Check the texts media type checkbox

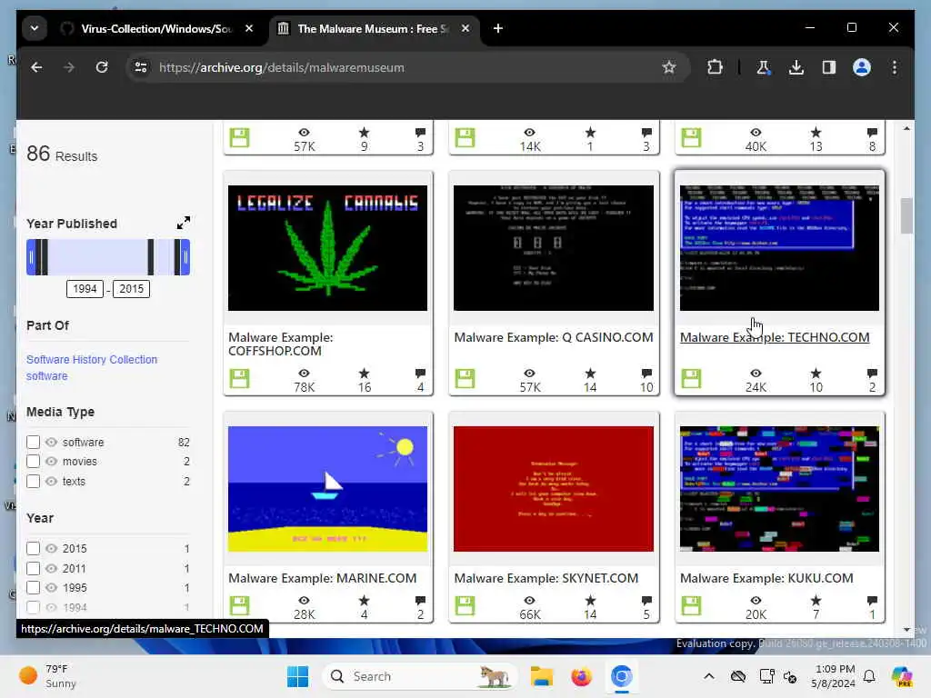tap(34, 481)
